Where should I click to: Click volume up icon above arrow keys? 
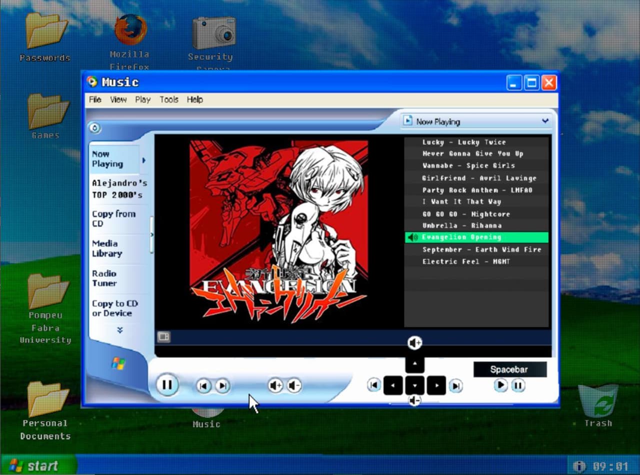tap(414, 343)
